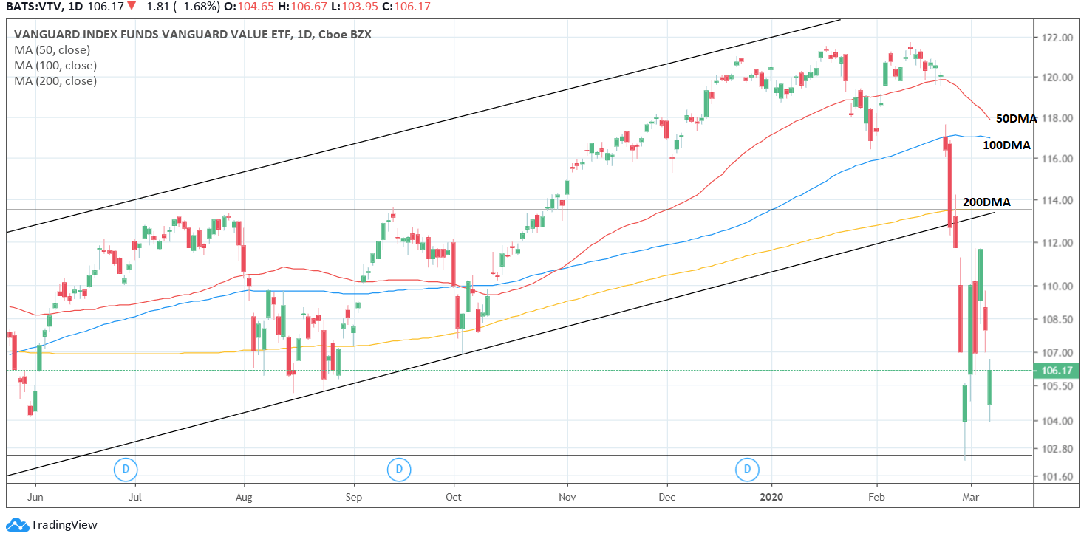
Task: Click the 100DMA annotation label
Action: point(1006,146)
